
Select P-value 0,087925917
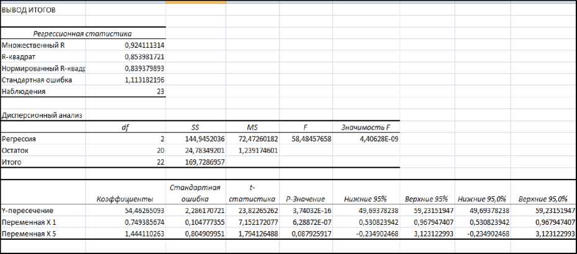(x=312, y=234)
